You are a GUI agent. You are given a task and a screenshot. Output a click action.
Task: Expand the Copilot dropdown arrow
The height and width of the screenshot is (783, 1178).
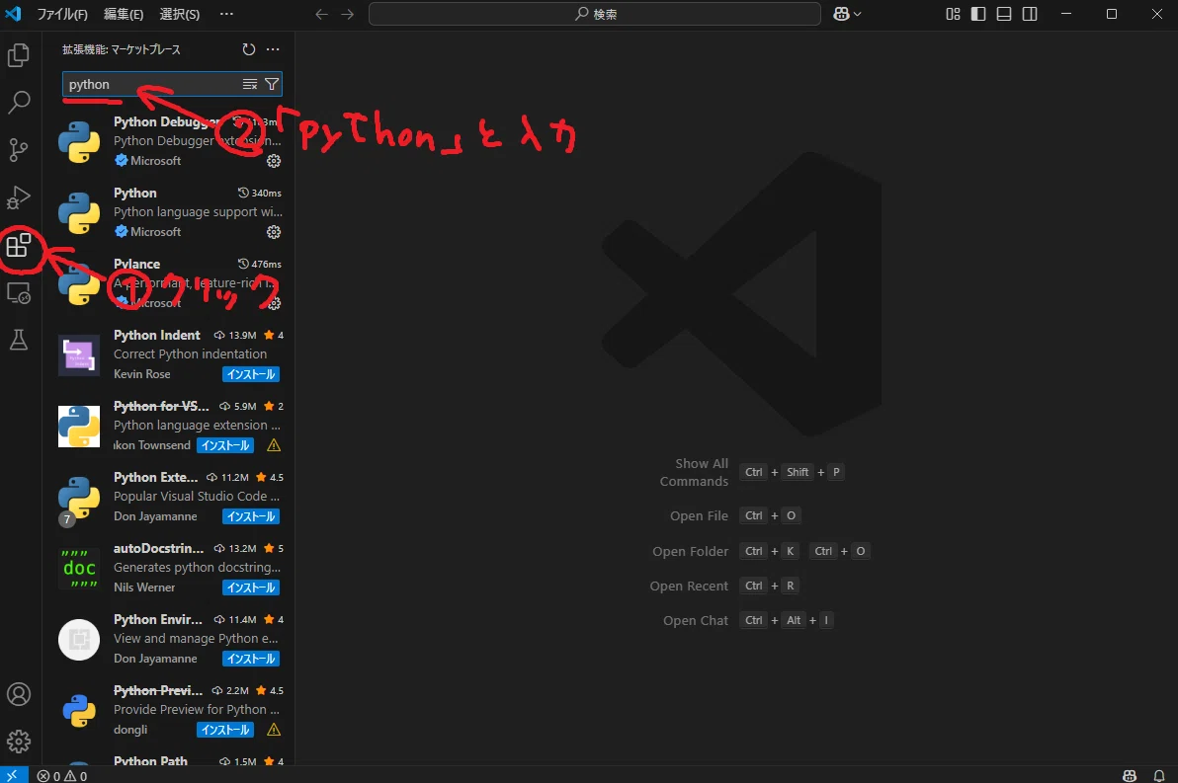coord(858,14)
